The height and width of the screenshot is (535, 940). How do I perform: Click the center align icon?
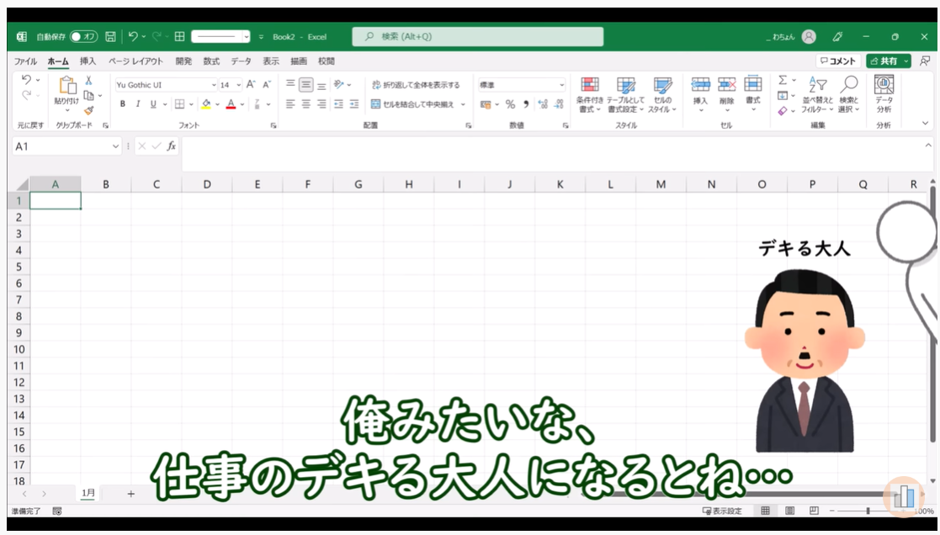(x=306, y=104)
